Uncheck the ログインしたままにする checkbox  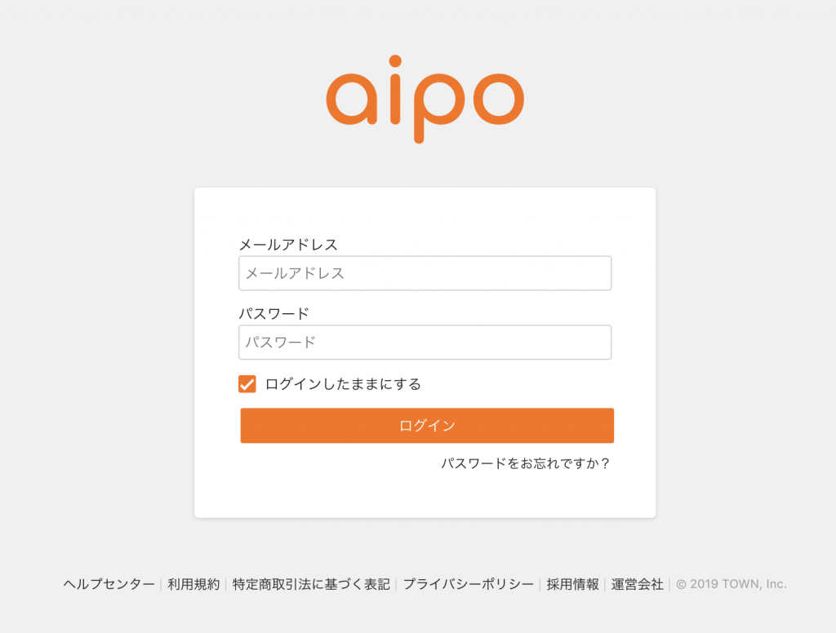(247, 384)
